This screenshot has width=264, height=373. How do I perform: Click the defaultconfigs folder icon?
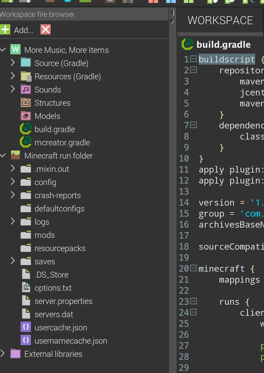(26, 209)
